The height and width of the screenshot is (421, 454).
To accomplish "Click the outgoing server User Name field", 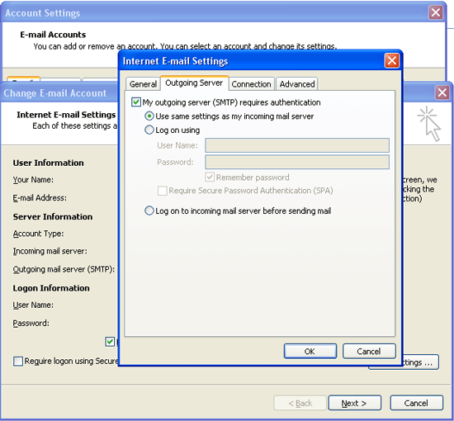I will [297, 145].
